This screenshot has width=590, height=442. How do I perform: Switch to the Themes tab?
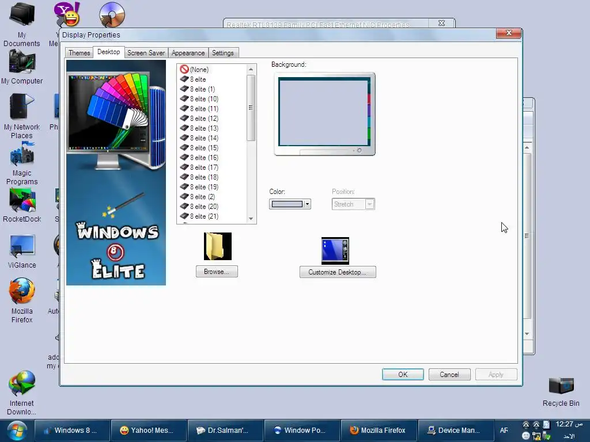point(79,53)
